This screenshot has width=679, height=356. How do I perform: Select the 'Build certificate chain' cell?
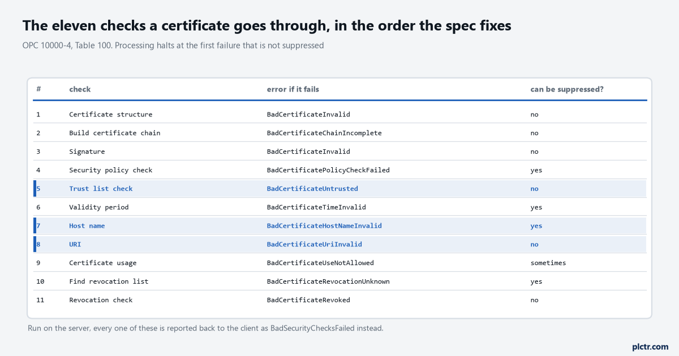(115, 133)
